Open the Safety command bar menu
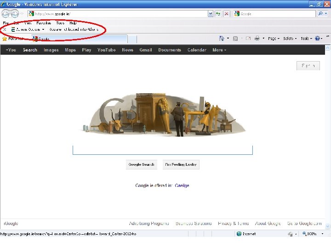 pyautogui.click(x=290, y=39)
